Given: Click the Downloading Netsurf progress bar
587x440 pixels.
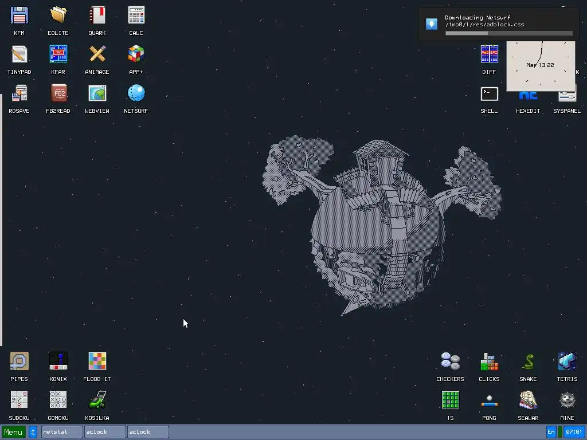Looking at the screenshot, I should 509,33.
